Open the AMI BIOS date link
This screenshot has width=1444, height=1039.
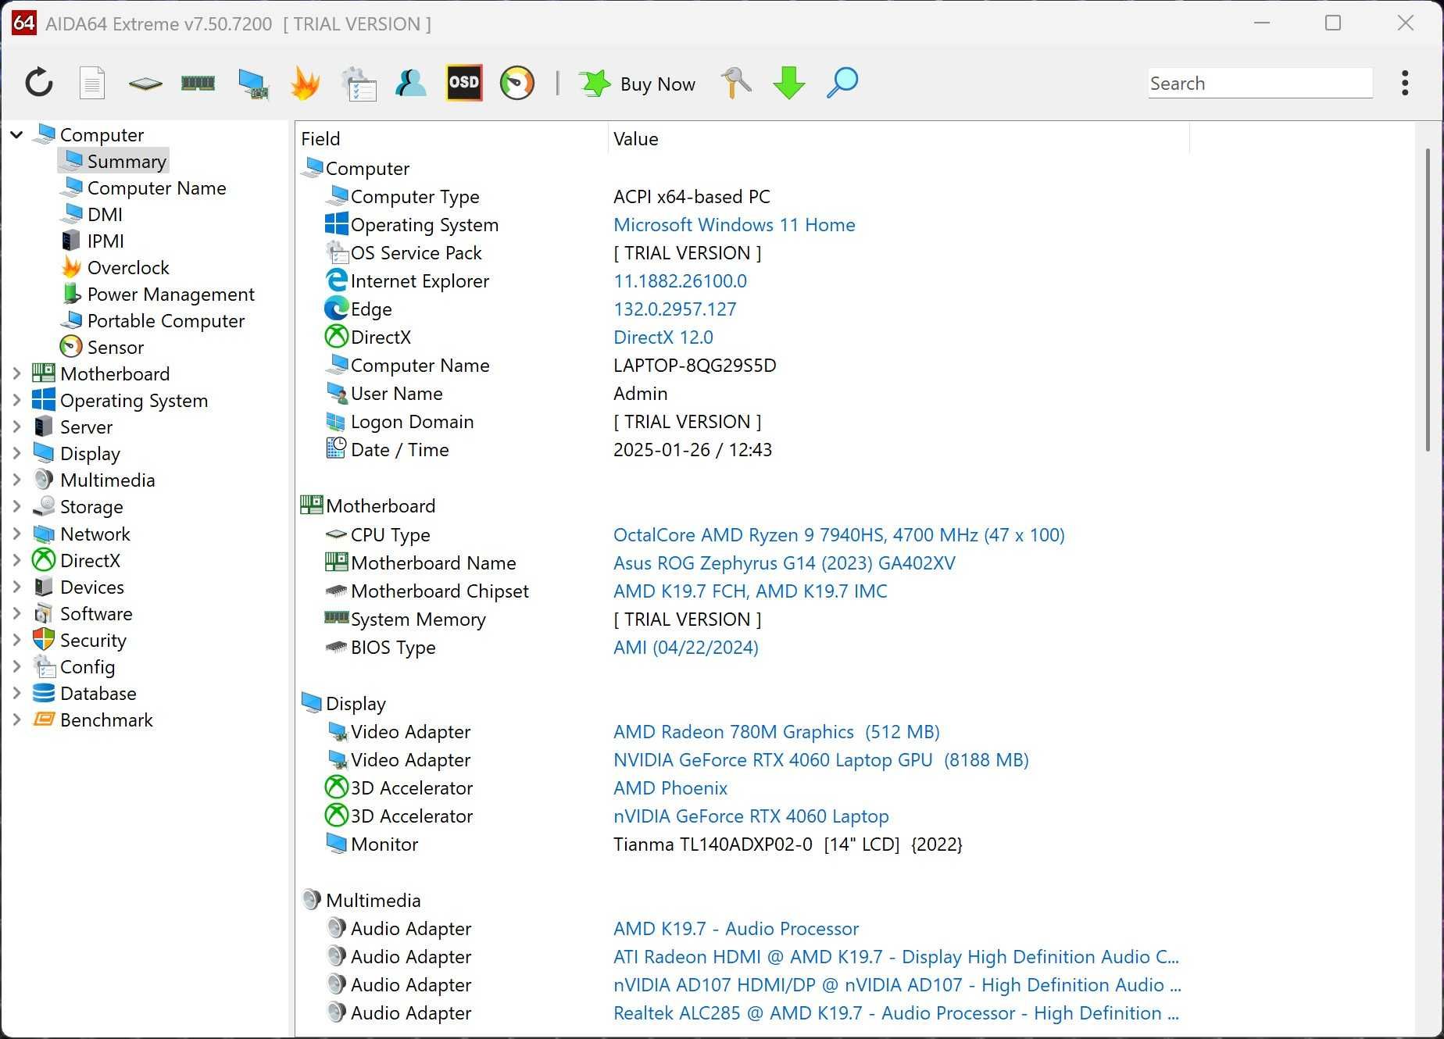tap(685, 648)
